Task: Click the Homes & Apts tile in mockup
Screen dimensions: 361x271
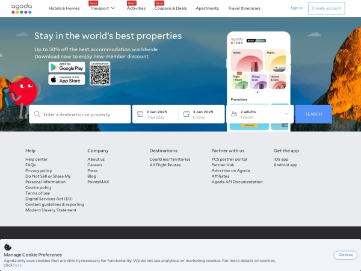Action: [x=277, y=81]
